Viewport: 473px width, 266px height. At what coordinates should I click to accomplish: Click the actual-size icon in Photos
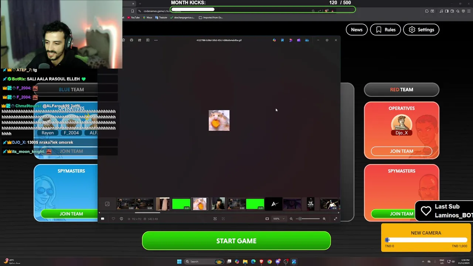223,219
